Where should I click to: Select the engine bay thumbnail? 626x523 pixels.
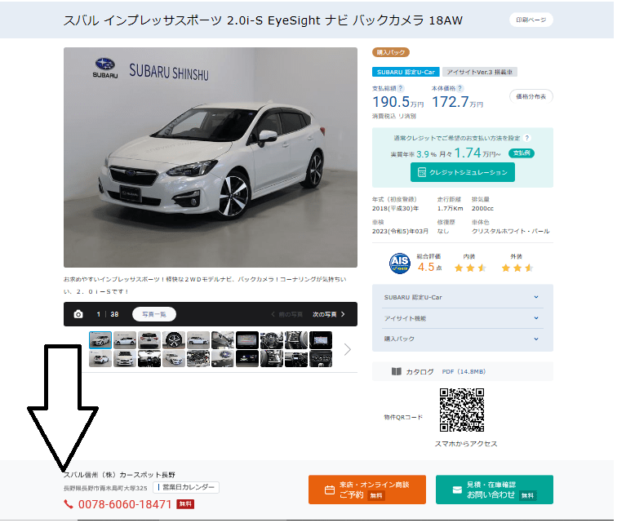tap(198, 358)
